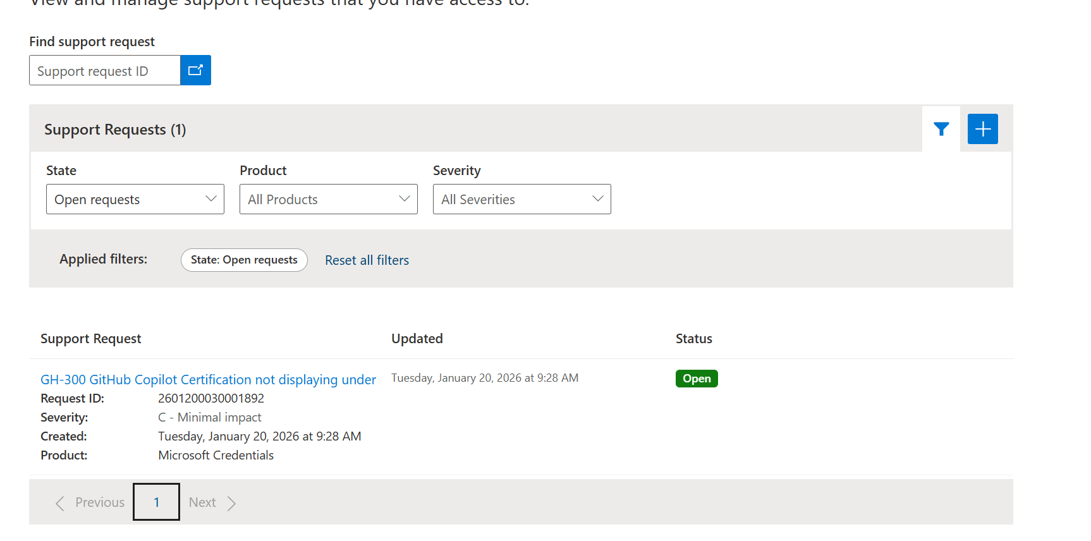This screenshot has width=1091, height=541.
Task: Click the Updated column header
Action: [417, 339]
